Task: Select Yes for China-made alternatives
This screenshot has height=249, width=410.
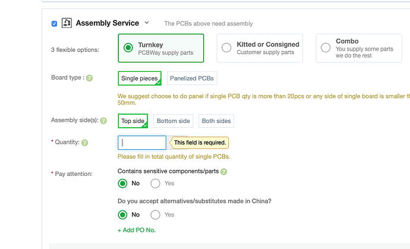Action: coord(155,215)
